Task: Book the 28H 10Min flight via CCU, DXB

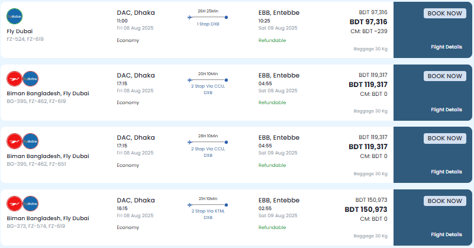Action: click(x=444, y=139)
